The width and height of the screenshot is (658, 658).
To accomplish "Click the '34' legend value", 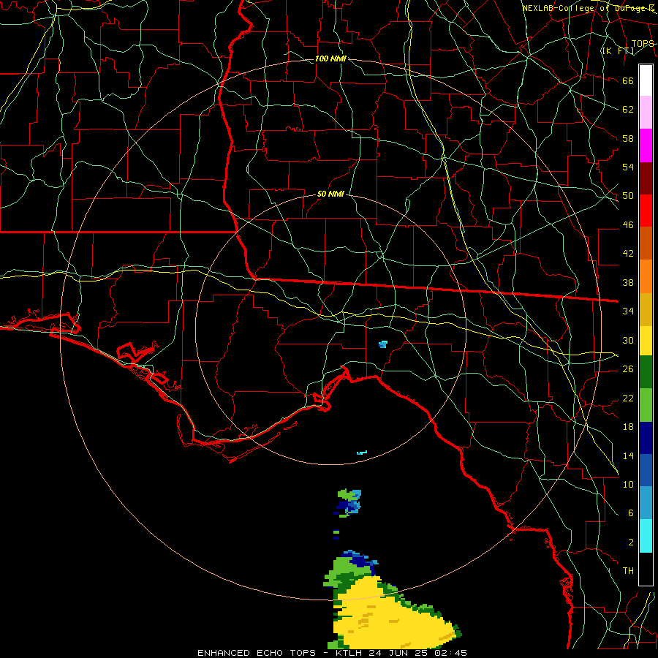I will 628,311.
